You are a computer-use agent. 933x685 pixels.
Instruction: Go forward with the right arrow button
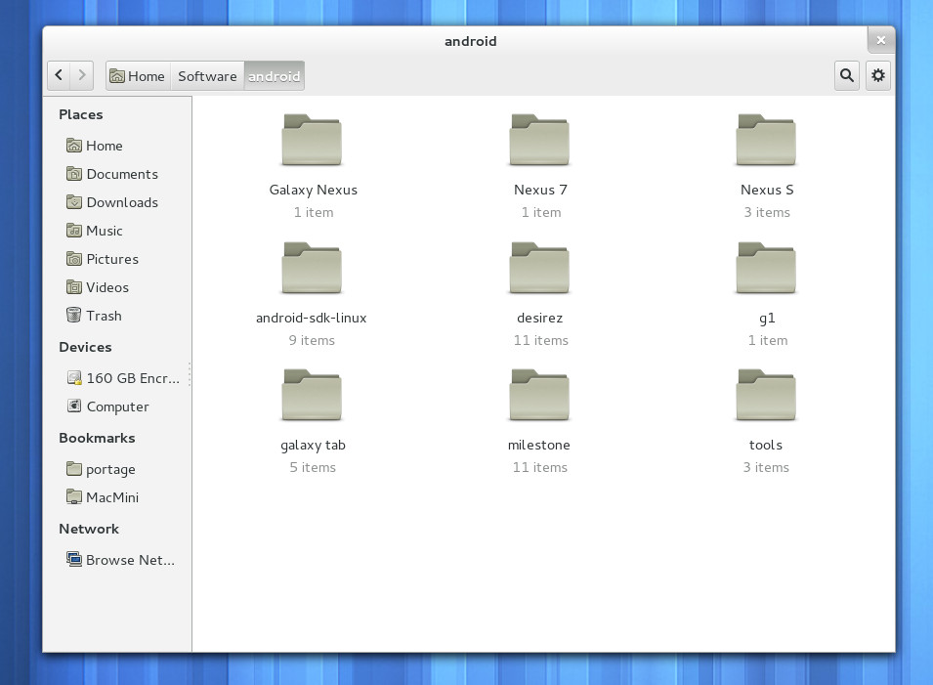(x=82, y=75)
